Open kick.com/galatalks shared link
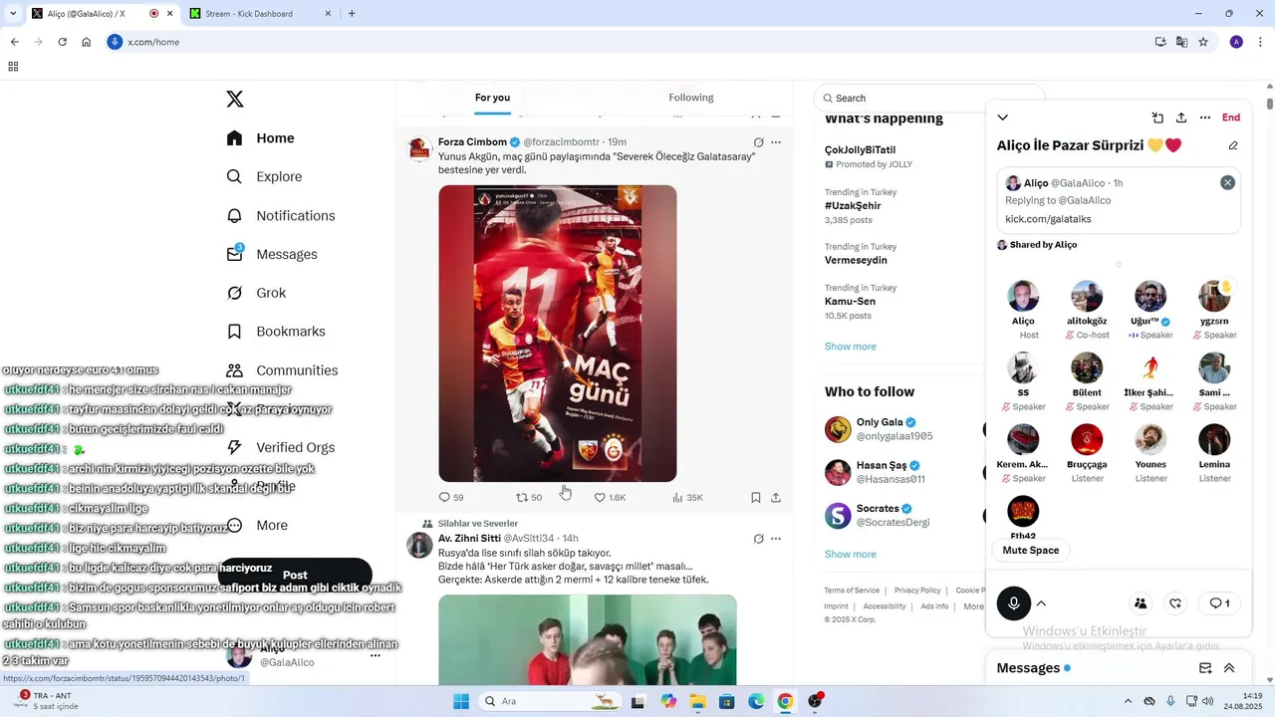This screenshot has height=717, width=1275. pyautogui.click(x=1048, y=219)
